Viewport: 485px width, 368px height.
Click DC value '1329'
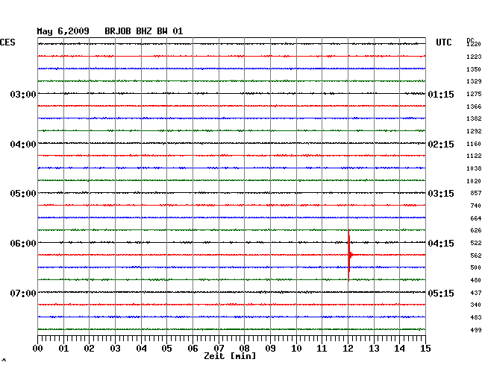pos(474,81)
